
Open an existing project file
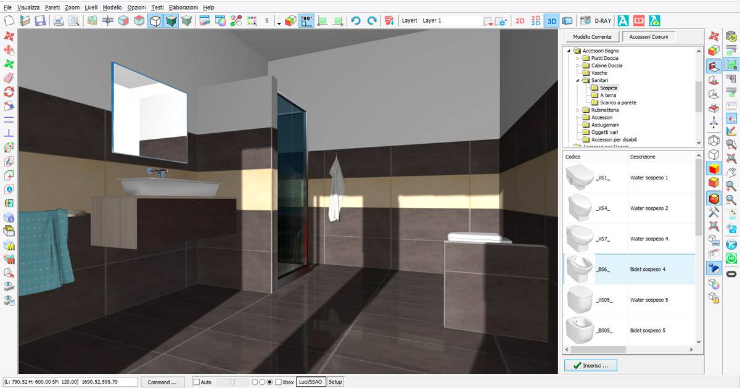click(25, 20)
